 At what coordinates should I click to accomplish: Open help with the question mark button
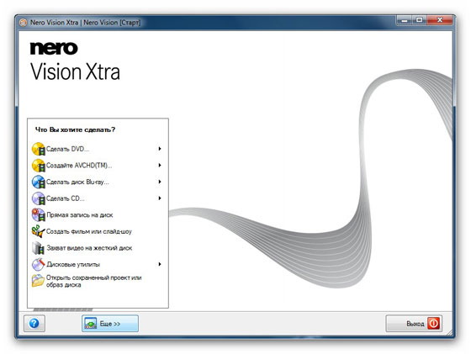click(x=34, y=324)
